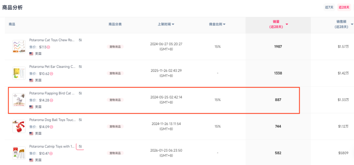Image resolution: width=354 pixels, height=165 pixels.
Task: Select the 近28天 time range tab
Action: (x=344, y=7)
